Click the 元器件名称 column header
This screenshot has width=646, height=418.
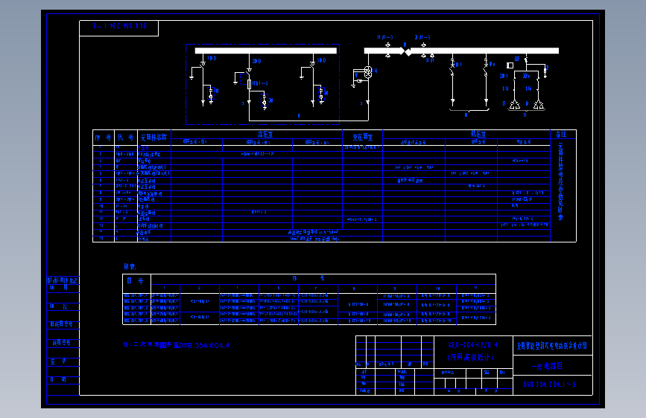(x=153, y=138)
